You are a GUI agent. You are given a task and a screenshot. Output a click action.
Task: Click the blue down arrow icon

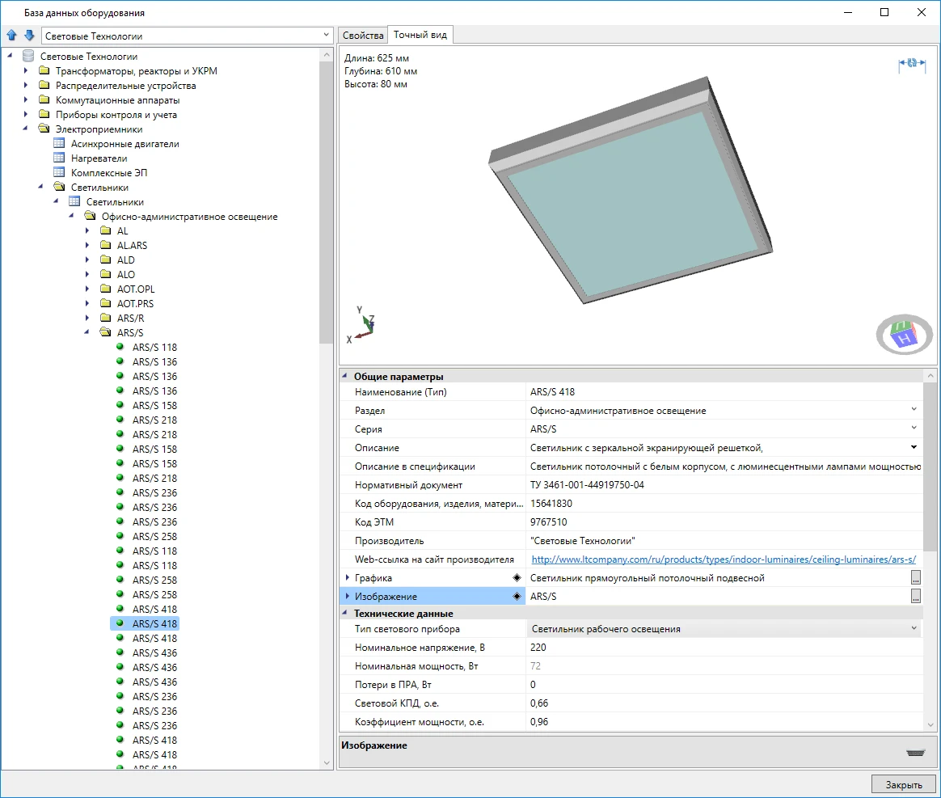click(x=29, y=36)
